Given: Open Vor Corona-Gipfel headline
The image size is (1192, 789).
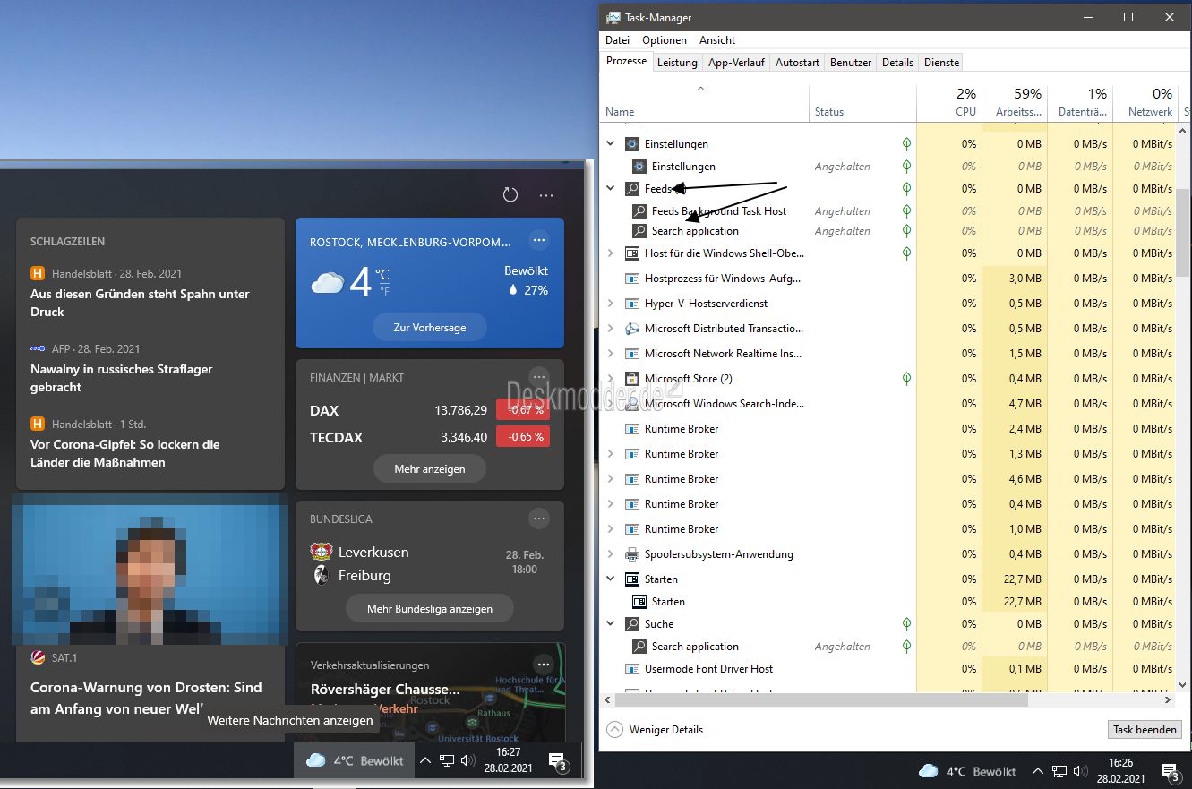Looking at the screenshot, I should (124, 453).
